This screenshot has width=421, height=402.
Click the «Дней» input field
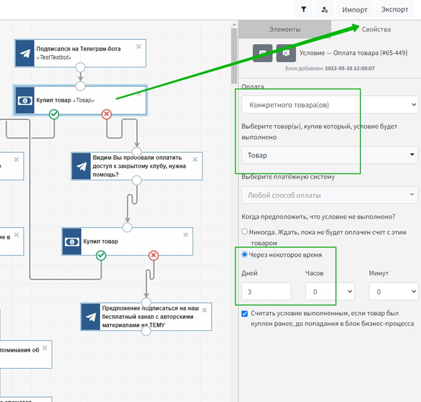(x=266, y=292)
